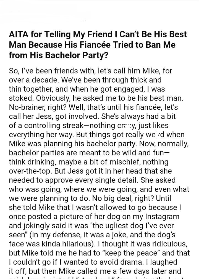199x279 pixels.
Task: Click the word "ridiculous" in the body
Action: click(167, 244)
